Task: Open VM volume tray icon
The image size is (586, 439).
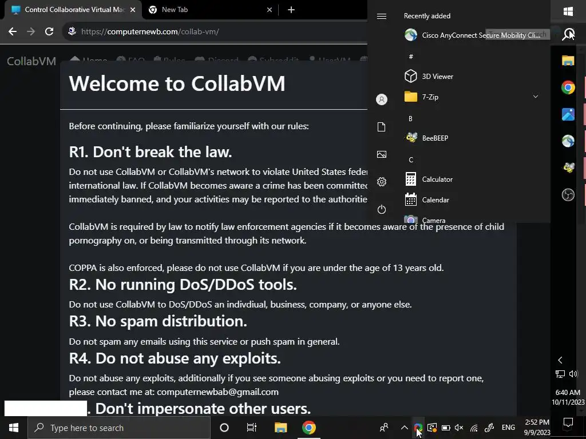Action: [573, 374]
